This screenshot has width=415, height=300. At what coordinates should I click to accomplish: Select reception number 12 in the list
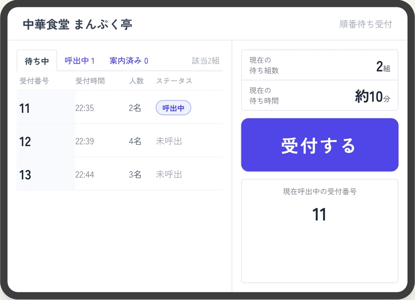(25, 142)
